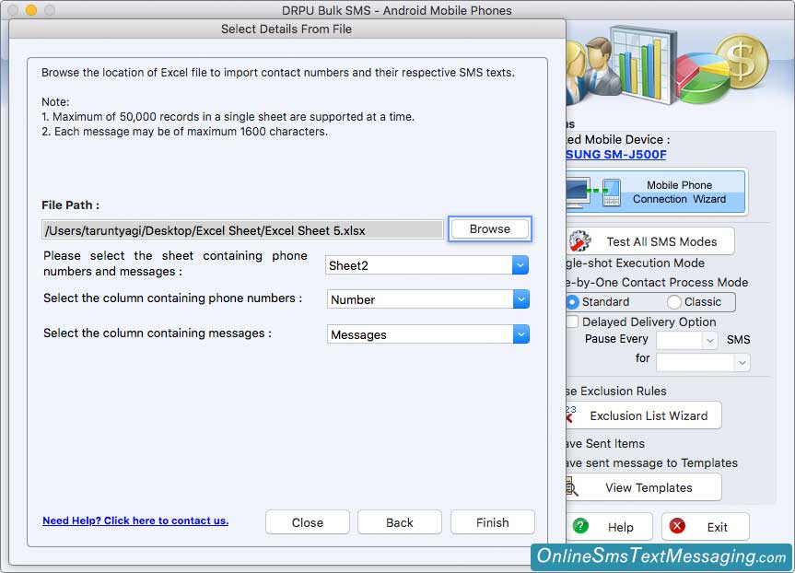Click the green Help question icon

coord(580,526)
